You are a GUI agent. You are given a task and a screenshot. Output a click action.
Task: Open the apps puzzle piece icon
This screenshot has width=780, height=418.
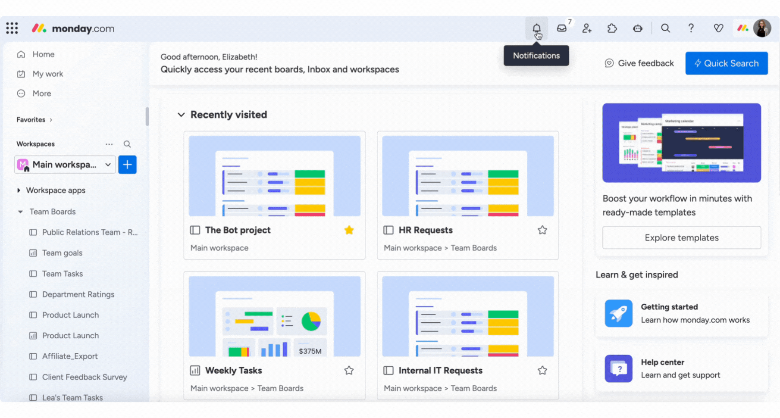[612, 28]
